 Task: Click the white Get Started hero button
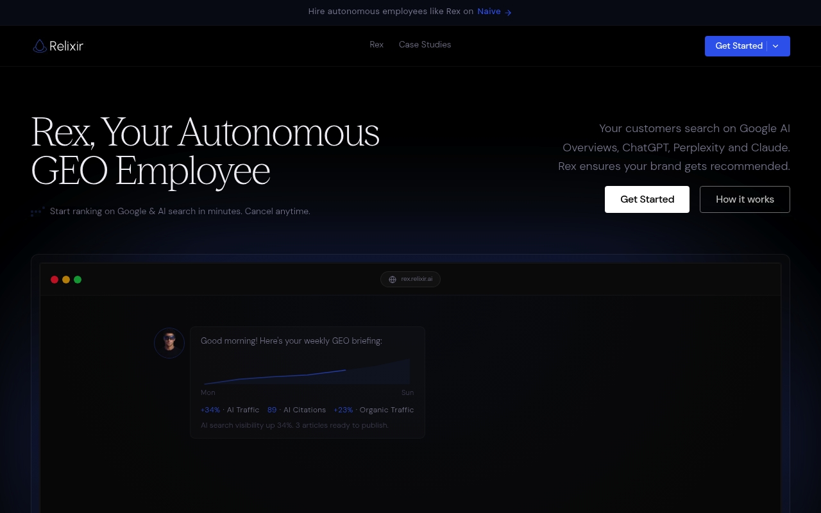(x=647, y=199)
